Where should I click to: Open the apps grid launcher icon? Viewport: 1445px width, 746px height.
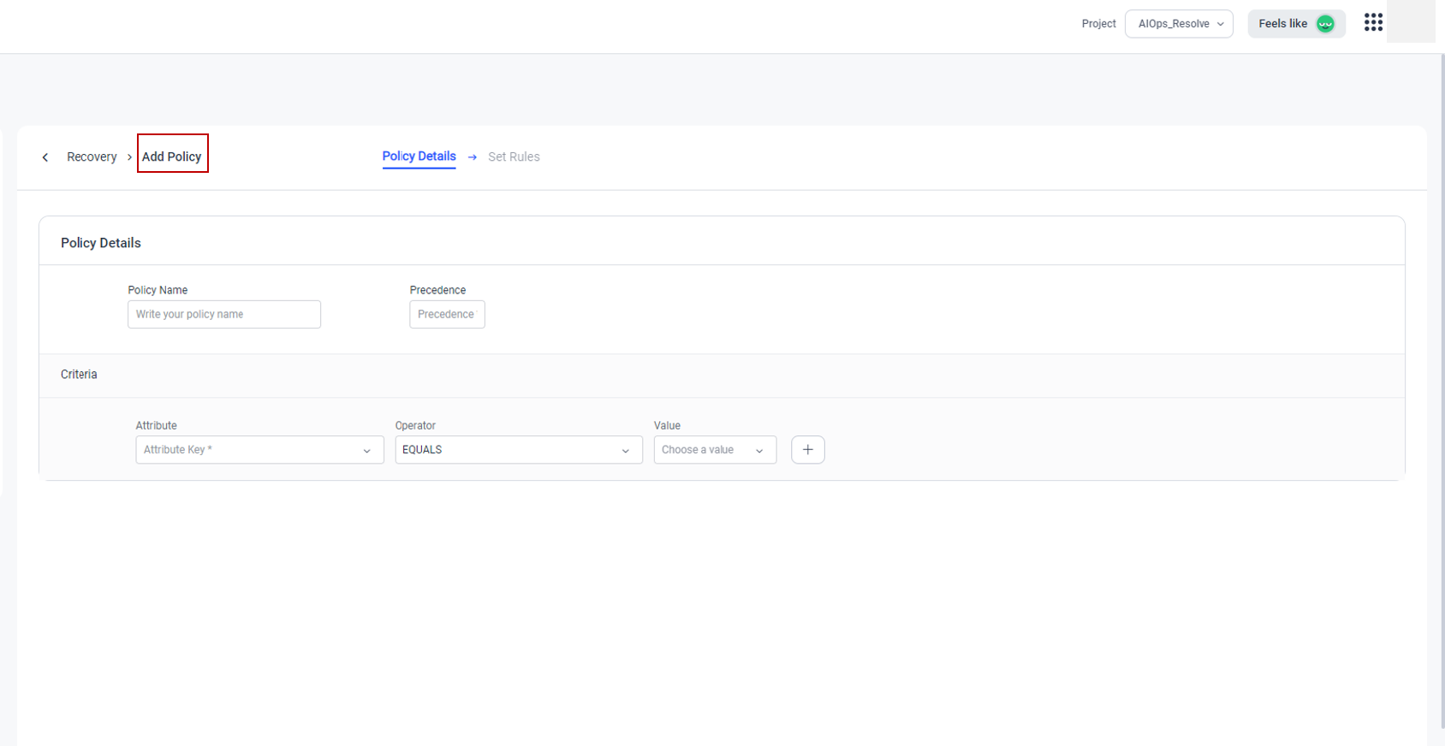(1373, 23)
